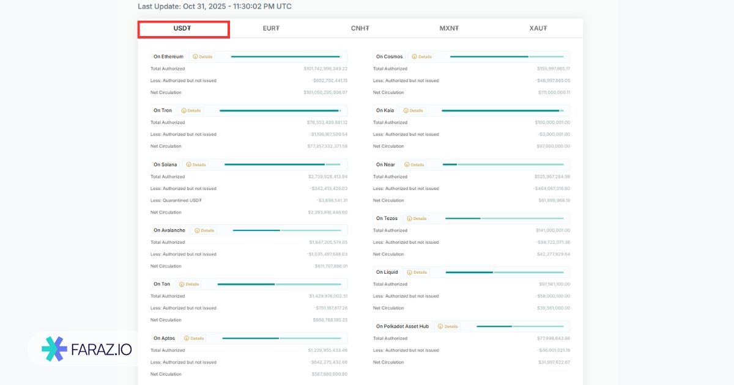Click the Details info icon for Ethereum
The width and height of the screenshot is (734, 385).
point(196,57)
